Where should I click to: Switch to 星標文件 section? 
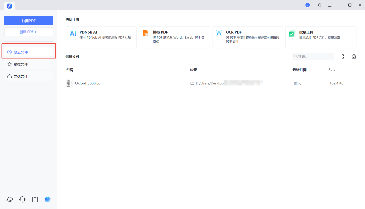[x=29, y=64]
